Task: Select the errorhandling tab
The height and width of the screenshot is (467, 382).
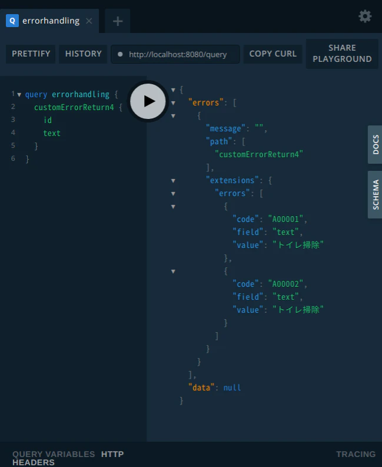Action: point(49,21)
